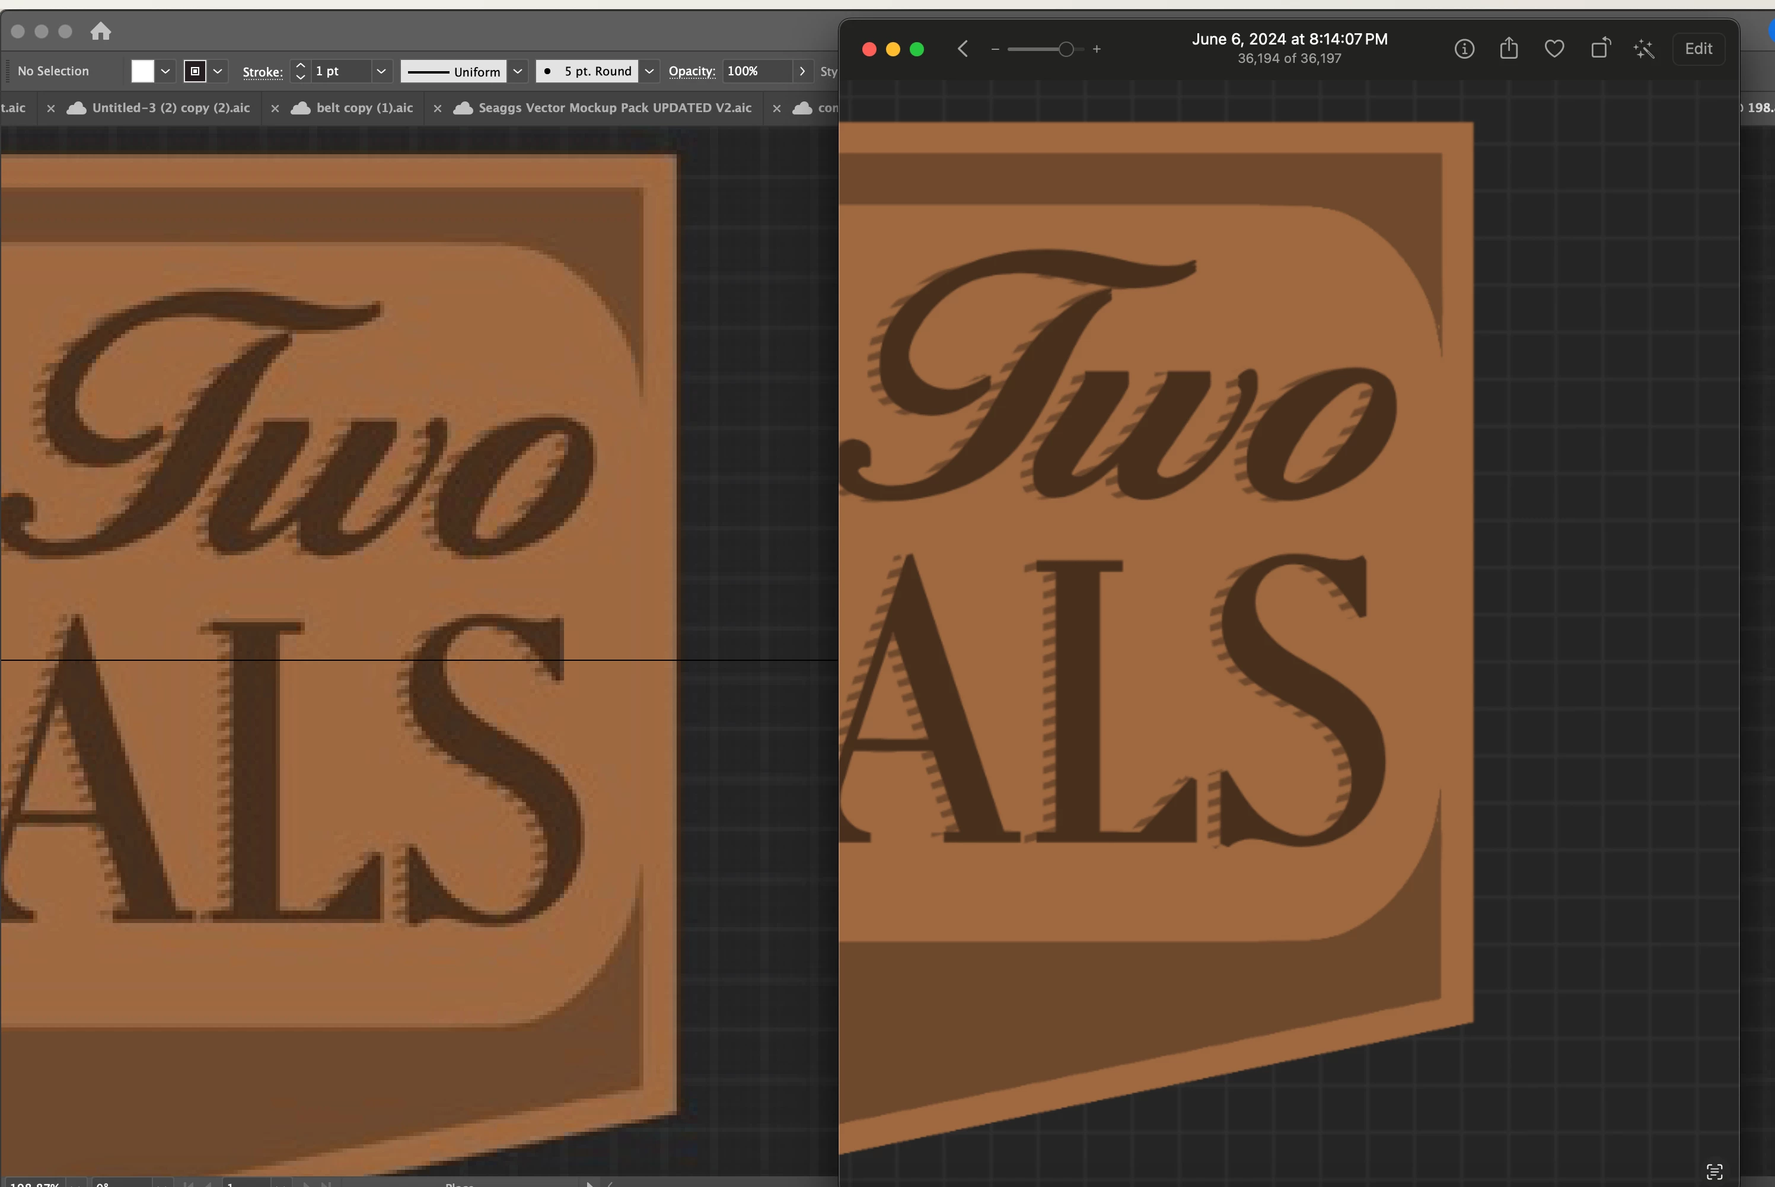The height and width of the screenshot is (1187, 1775).
Task: Click the Edit button in Photos
Action: [x=1698, y=49]
